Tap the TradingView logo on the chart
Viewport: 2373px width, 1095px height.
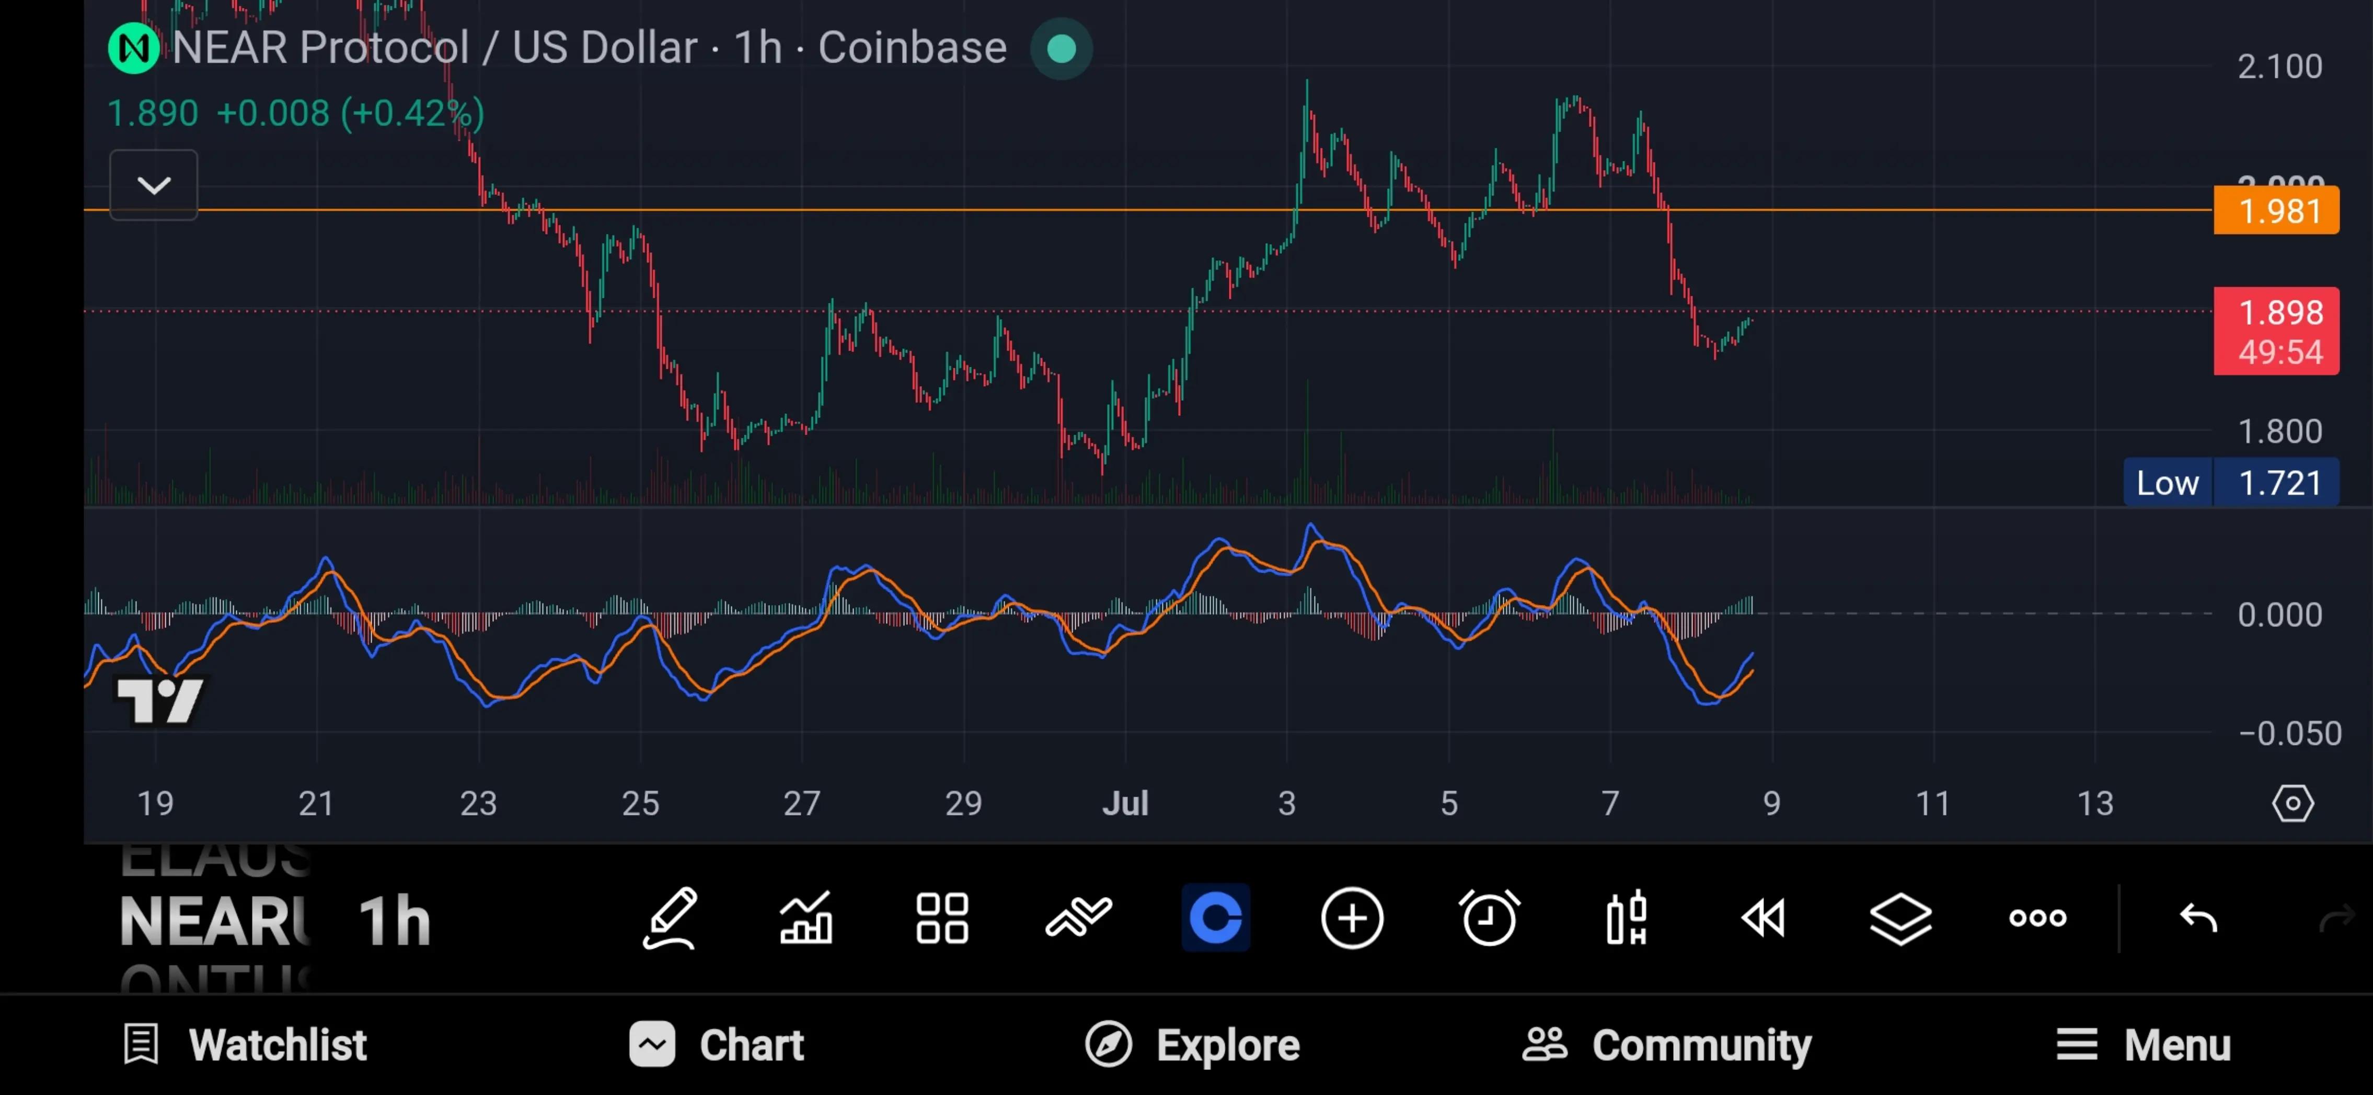159,700
